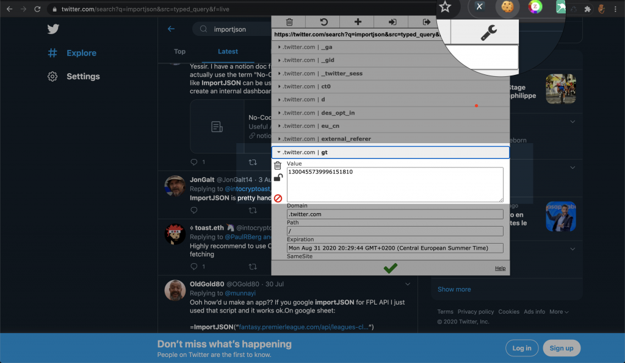Block the gt cookie with the red prohibition icon
The width and height of the screenshot is (625, 363).
coord(278,198)
